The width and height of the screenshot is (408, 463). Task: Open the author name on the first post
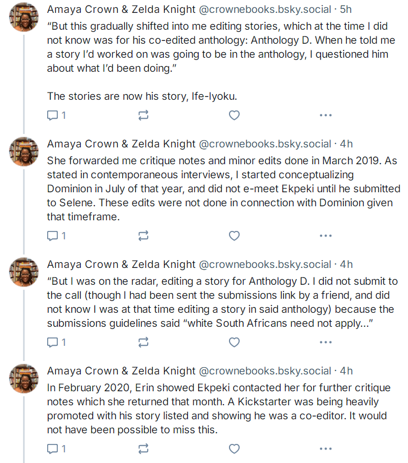(x=121, y=10)
